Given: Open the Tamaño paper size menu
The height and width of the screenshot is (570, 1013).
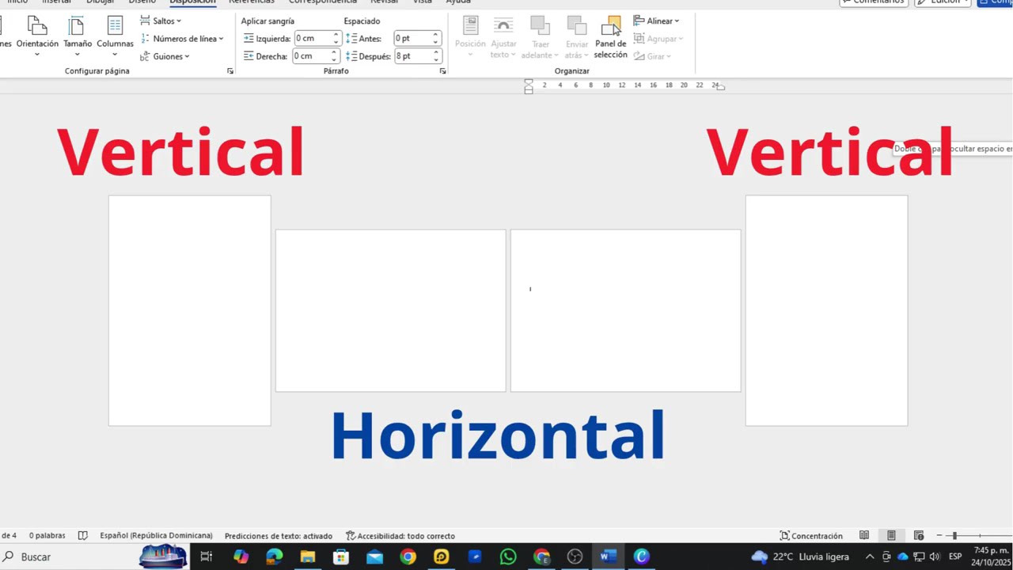Looking at the screenshot, I should [78, 36].
